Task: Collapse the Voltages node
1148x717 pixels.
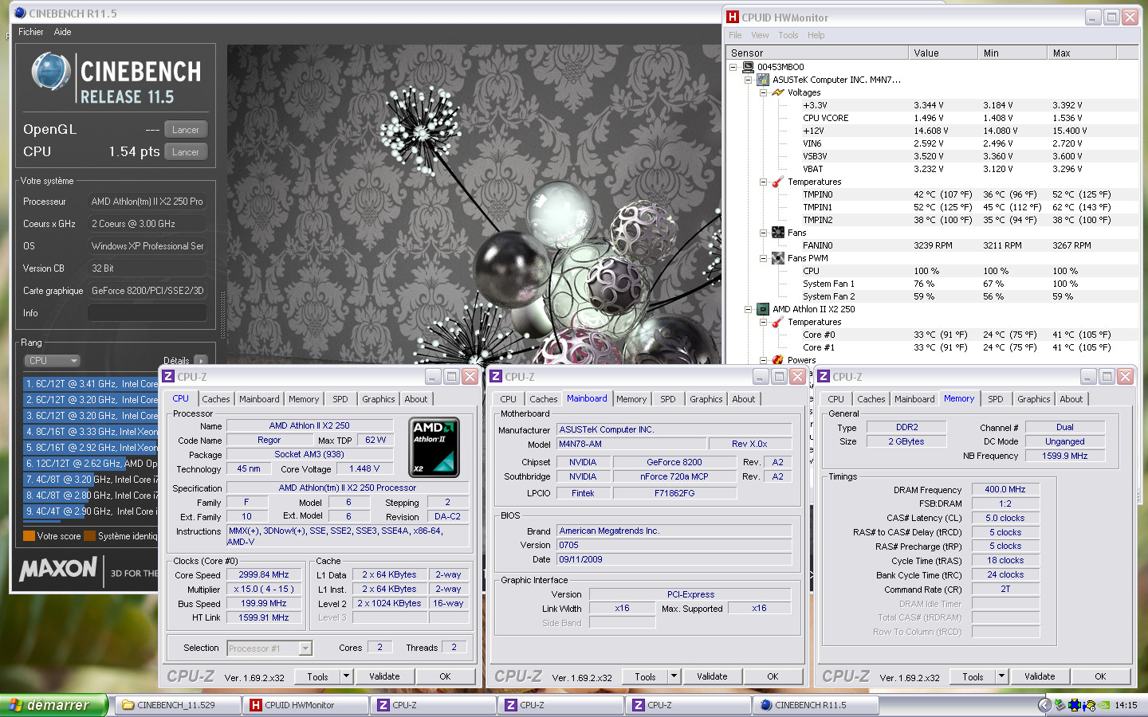Action: [763, 92]
